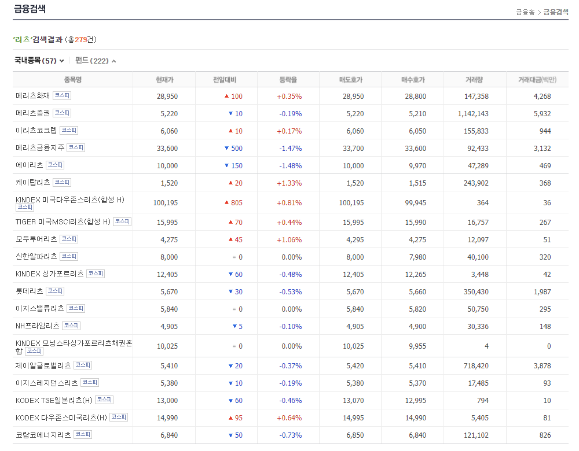Click KINDEX 미국다우존스리츠 price 100,195
The width and height of the screenshot is (579, 451).
(x=166, y=203)
